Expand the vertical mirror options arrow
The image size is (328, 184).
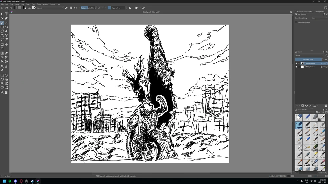coord(140,8)
